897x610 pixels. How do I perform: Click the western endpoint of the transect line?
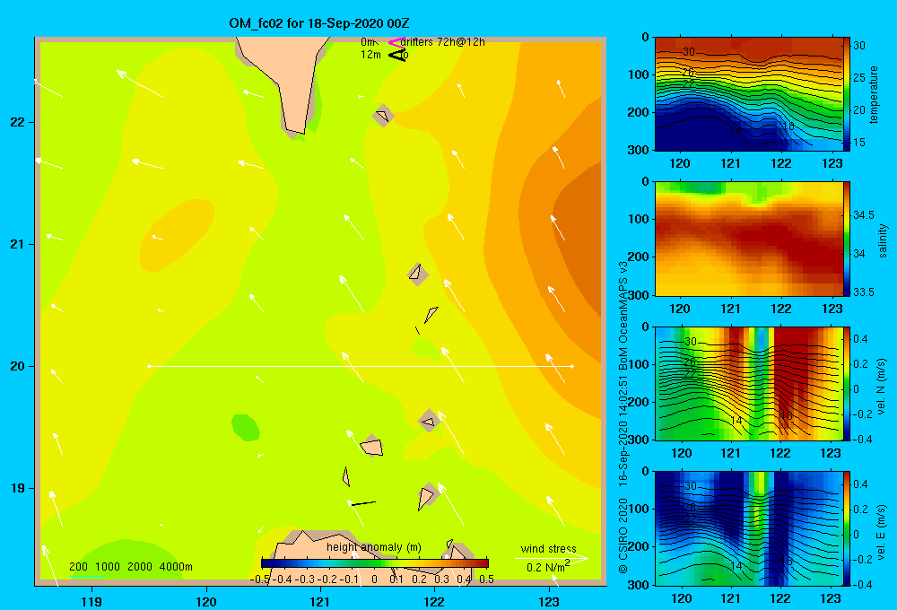pos(149,366)
